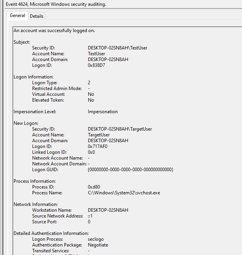Screen dimensions: 242x255
Task: Click the Transited Services label
Action: [50, 251]
